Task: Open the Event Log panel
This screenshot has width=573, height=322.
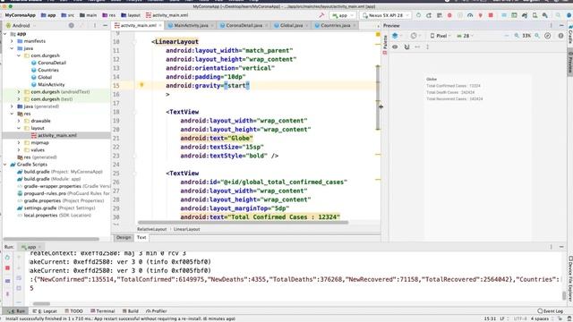Action: click(551, 311)
